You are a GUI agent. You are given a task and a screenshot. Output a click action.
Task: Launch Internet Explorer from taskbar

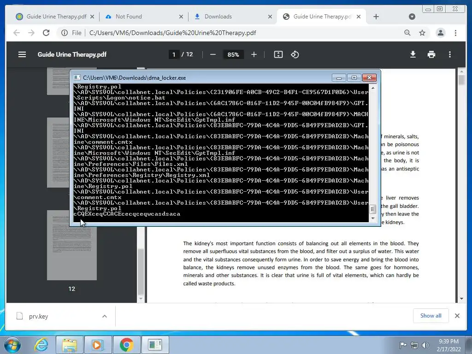(x=41, y=345)
